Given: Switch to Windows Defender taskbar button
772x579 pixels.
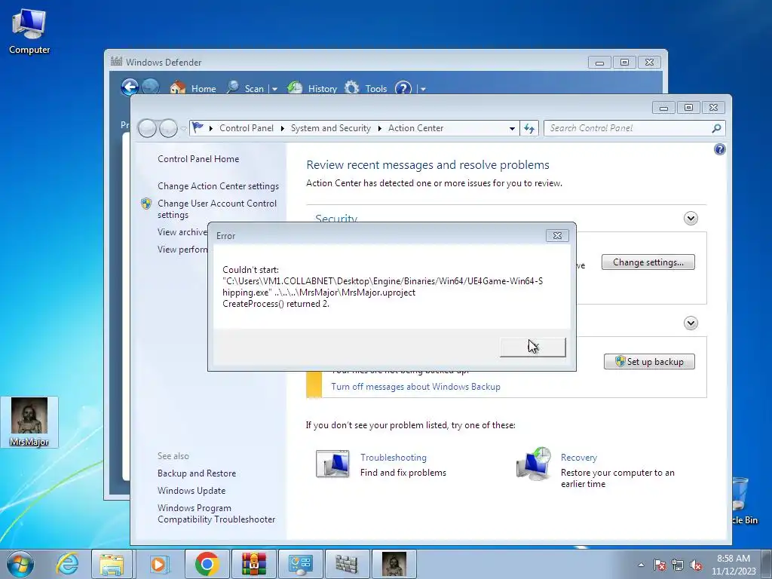Looking at the screenshot, I should tap(348, 564).
